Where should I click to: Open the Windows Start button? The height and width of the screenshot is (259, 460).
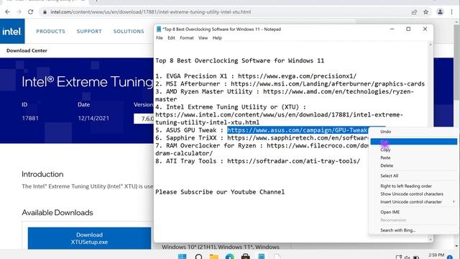[182, 257]
